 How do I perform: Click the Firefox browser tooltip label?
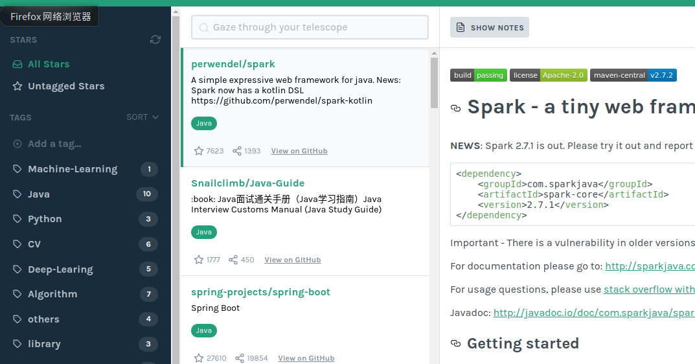click(x=50, y=17)
